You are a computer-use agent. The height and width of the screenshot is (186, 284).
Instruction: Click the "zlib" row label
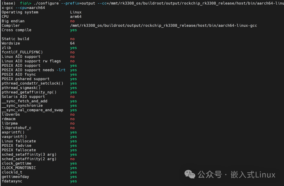6,48
